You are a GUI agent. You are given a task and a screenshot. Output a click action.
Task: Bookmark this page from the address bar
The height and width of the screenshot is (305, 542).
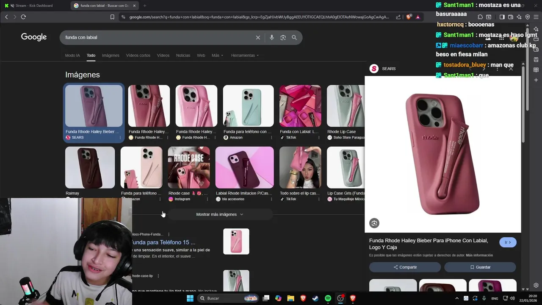(112, 17)
